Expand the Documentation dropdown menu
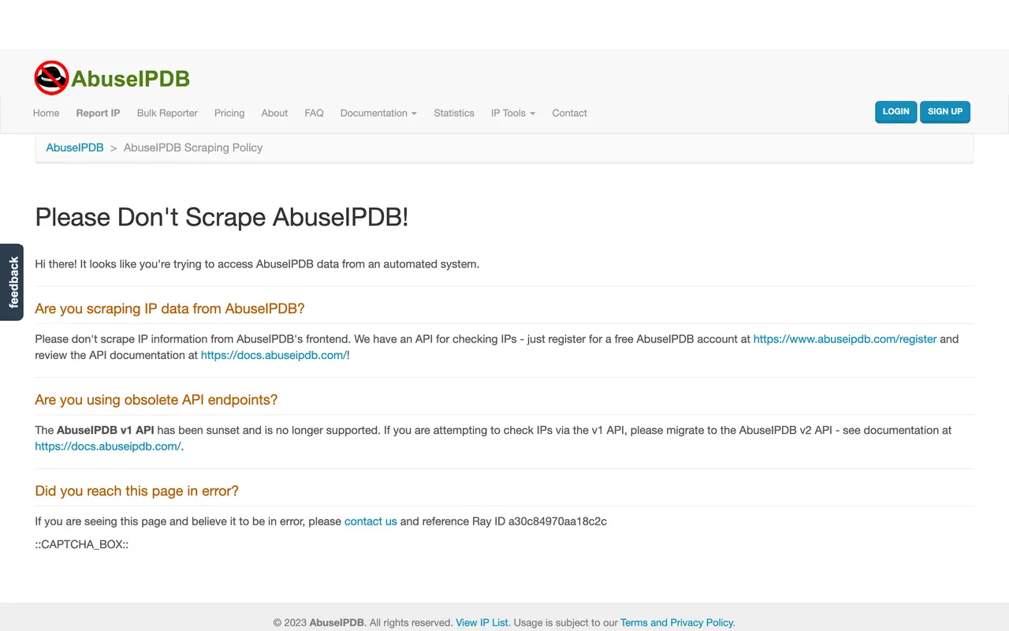Screen dimensions: 1009x631 378,113
